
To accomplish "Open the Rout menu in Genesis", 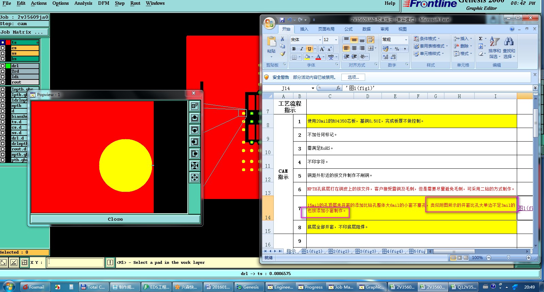I will (135, 3).
